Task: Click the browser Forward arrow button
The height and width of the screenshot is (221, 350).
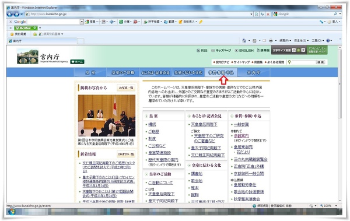Action: tap(16, 14)
